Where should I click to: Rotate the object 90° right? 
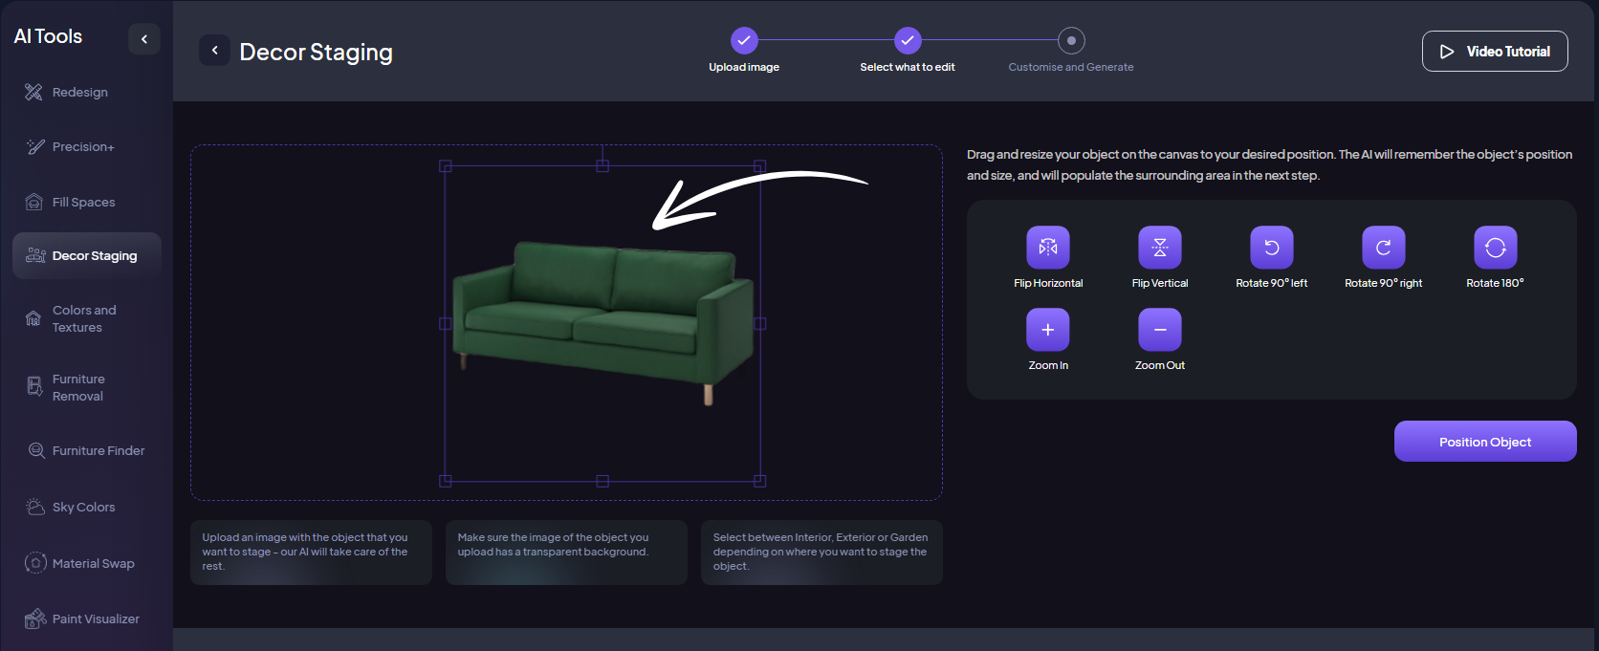(x=1383, y=248)
